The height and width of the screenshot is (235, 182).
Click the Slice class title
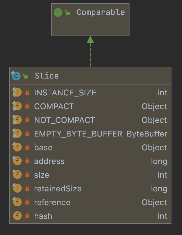(47, 76)
